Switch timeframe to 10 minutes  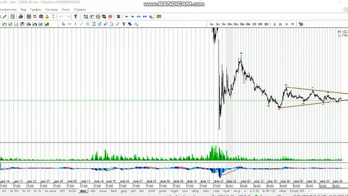pyautogui.click(x=229, y=24)
